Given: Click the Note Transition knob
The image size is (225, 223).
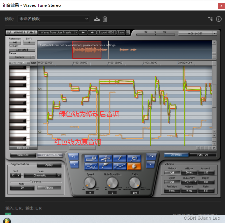Looking at the screenshot, I should [112, 183].
